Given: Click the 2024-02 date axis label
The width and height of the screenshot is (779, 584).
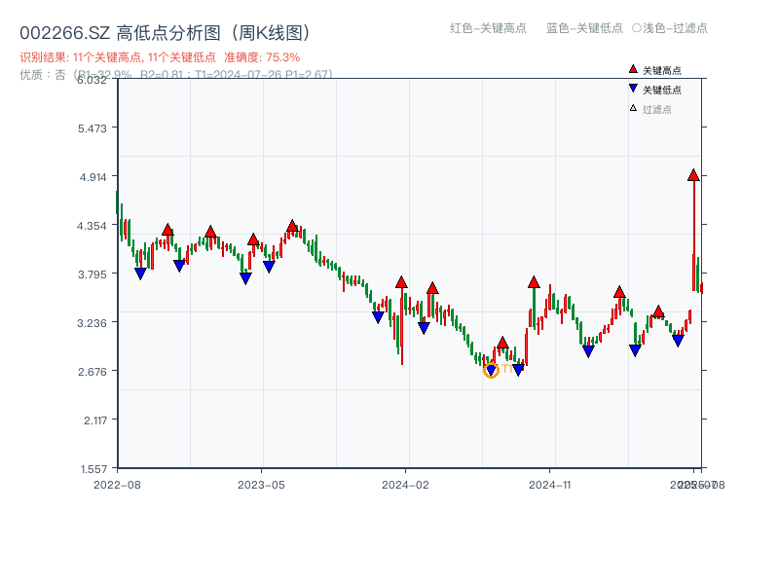Looking at the screenshot, I should coord(405,484).
